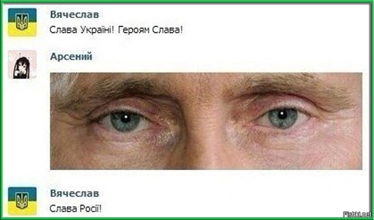The height and width of the screenshot is (220, 374).
Task: Click the trident emblem on top avatar
Action: 22,22
